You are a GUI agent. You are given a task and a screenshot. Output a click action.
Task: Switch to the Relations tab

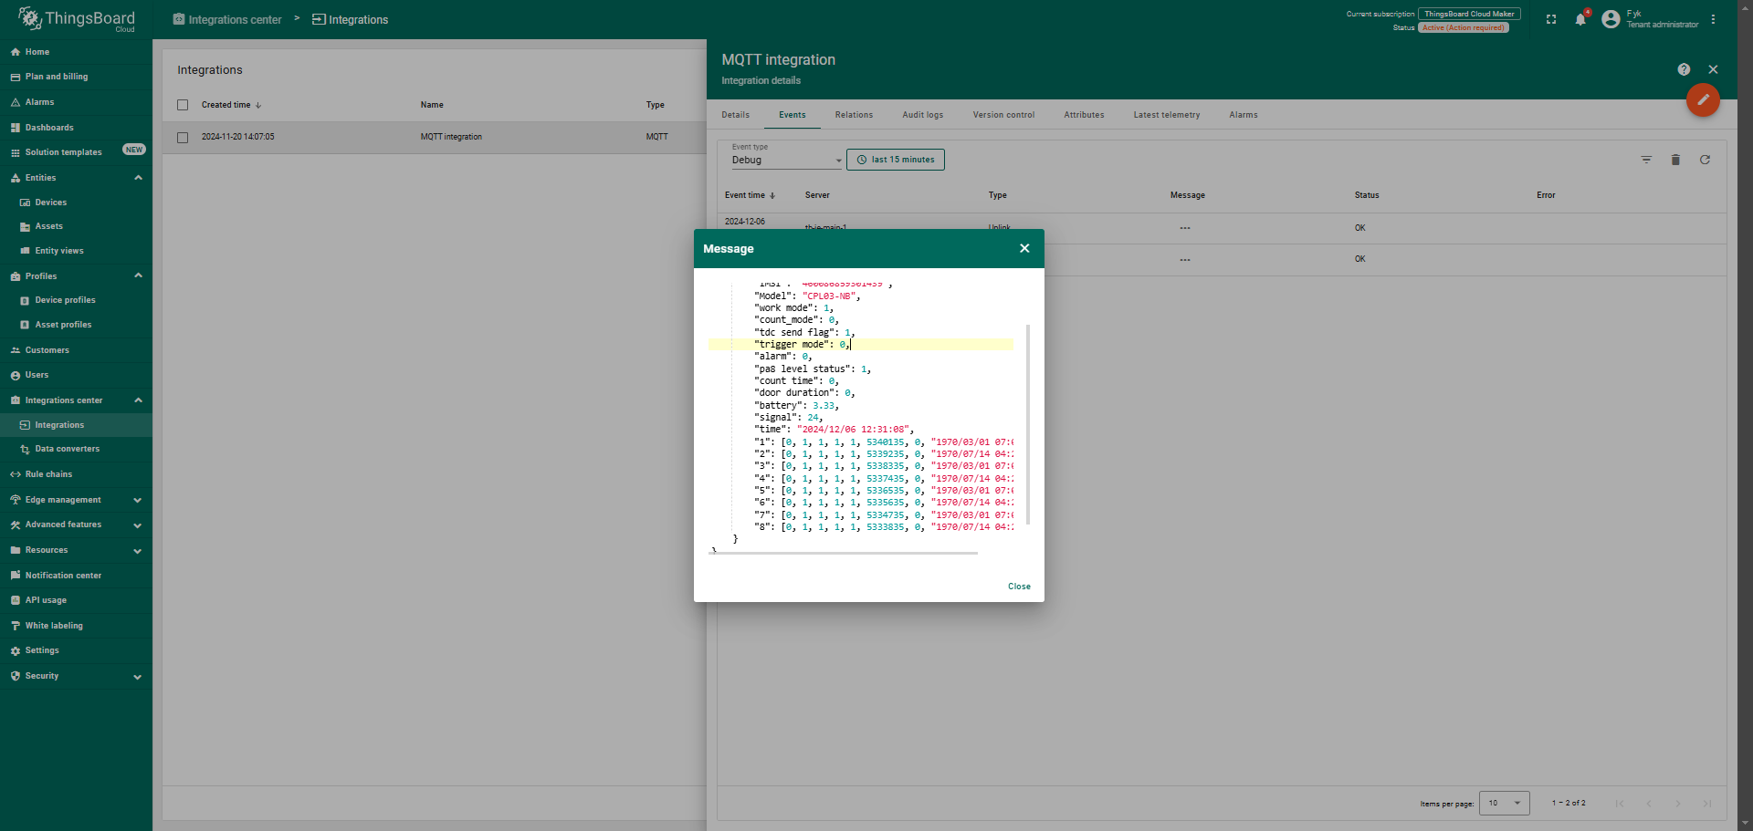[x=854, y=115]
